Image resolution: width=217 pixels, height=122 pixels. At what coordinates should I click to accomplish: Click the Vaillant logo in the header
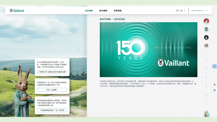point(17,10)
